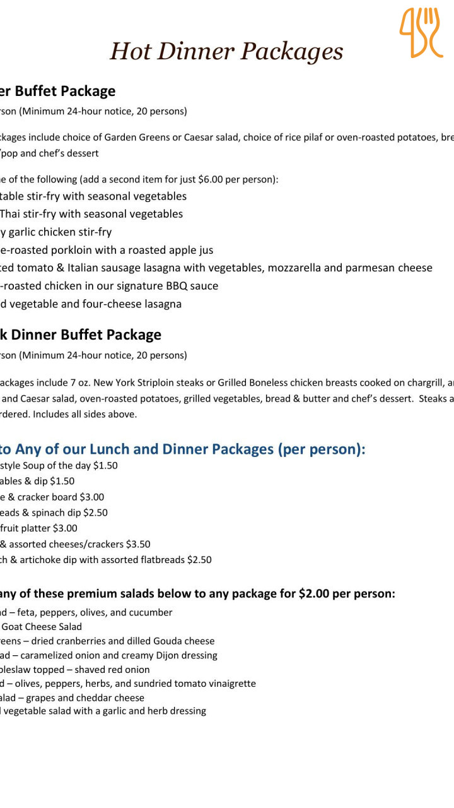Click the blue Lunch and Dinner Packages heading
Image resolution: width=454 pixels, height=808 pixels.
tap(183, 449)
